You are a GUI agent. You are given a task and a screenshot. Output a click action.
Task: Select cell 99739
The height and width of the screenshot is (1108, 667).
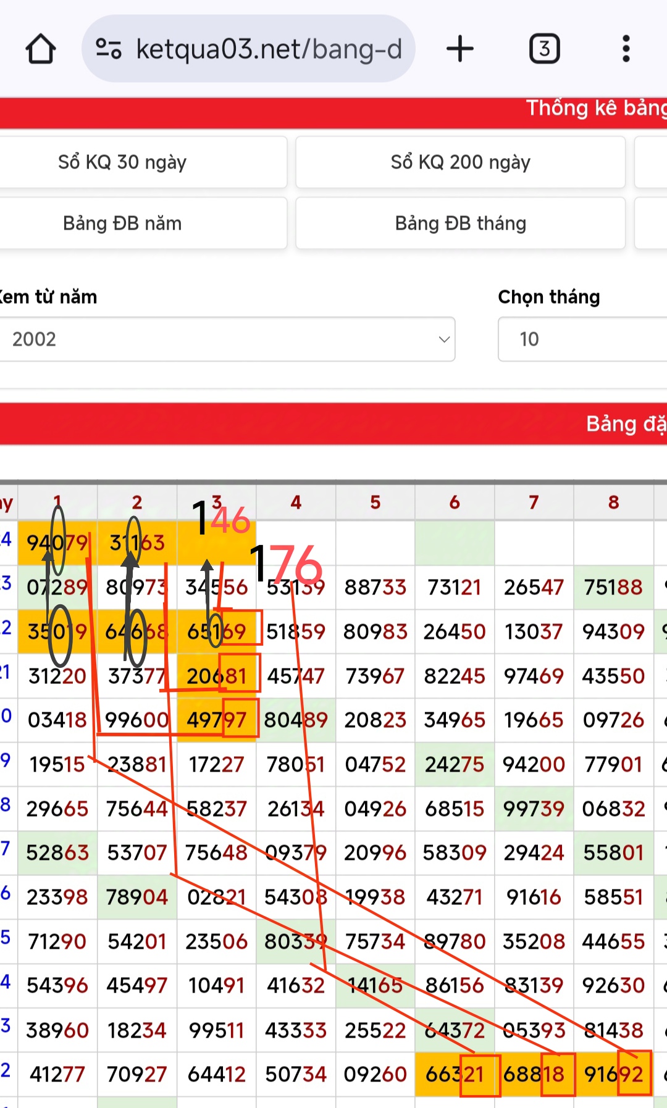pyautogui.click(x=534, y=809)
